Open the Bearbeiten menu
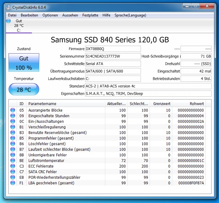This screenshot has height=203, width=219. (29, 15)
